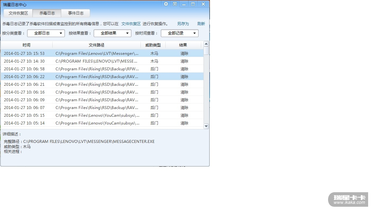Select log row 2014-01-27 10:06:22
This screenshot has width=372, height=209.
point(102,76)
